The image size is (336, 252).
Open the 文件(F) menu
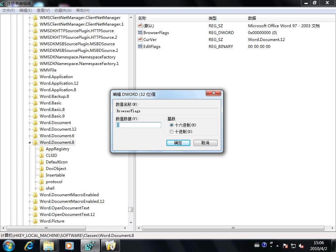[8, 10]
